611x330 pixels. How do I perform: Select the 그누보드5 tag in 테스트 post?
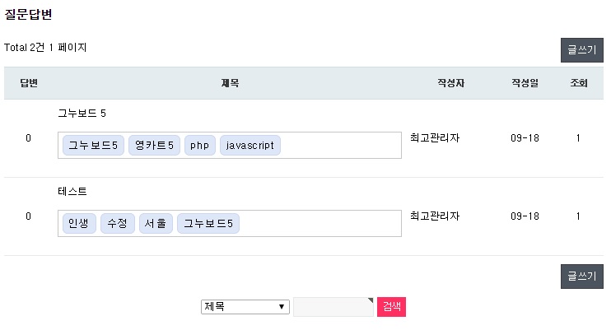click(208, 224)
